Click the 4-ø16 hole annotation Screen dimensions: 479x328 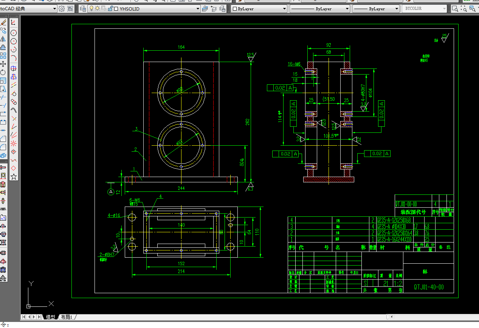coord(113,216)
